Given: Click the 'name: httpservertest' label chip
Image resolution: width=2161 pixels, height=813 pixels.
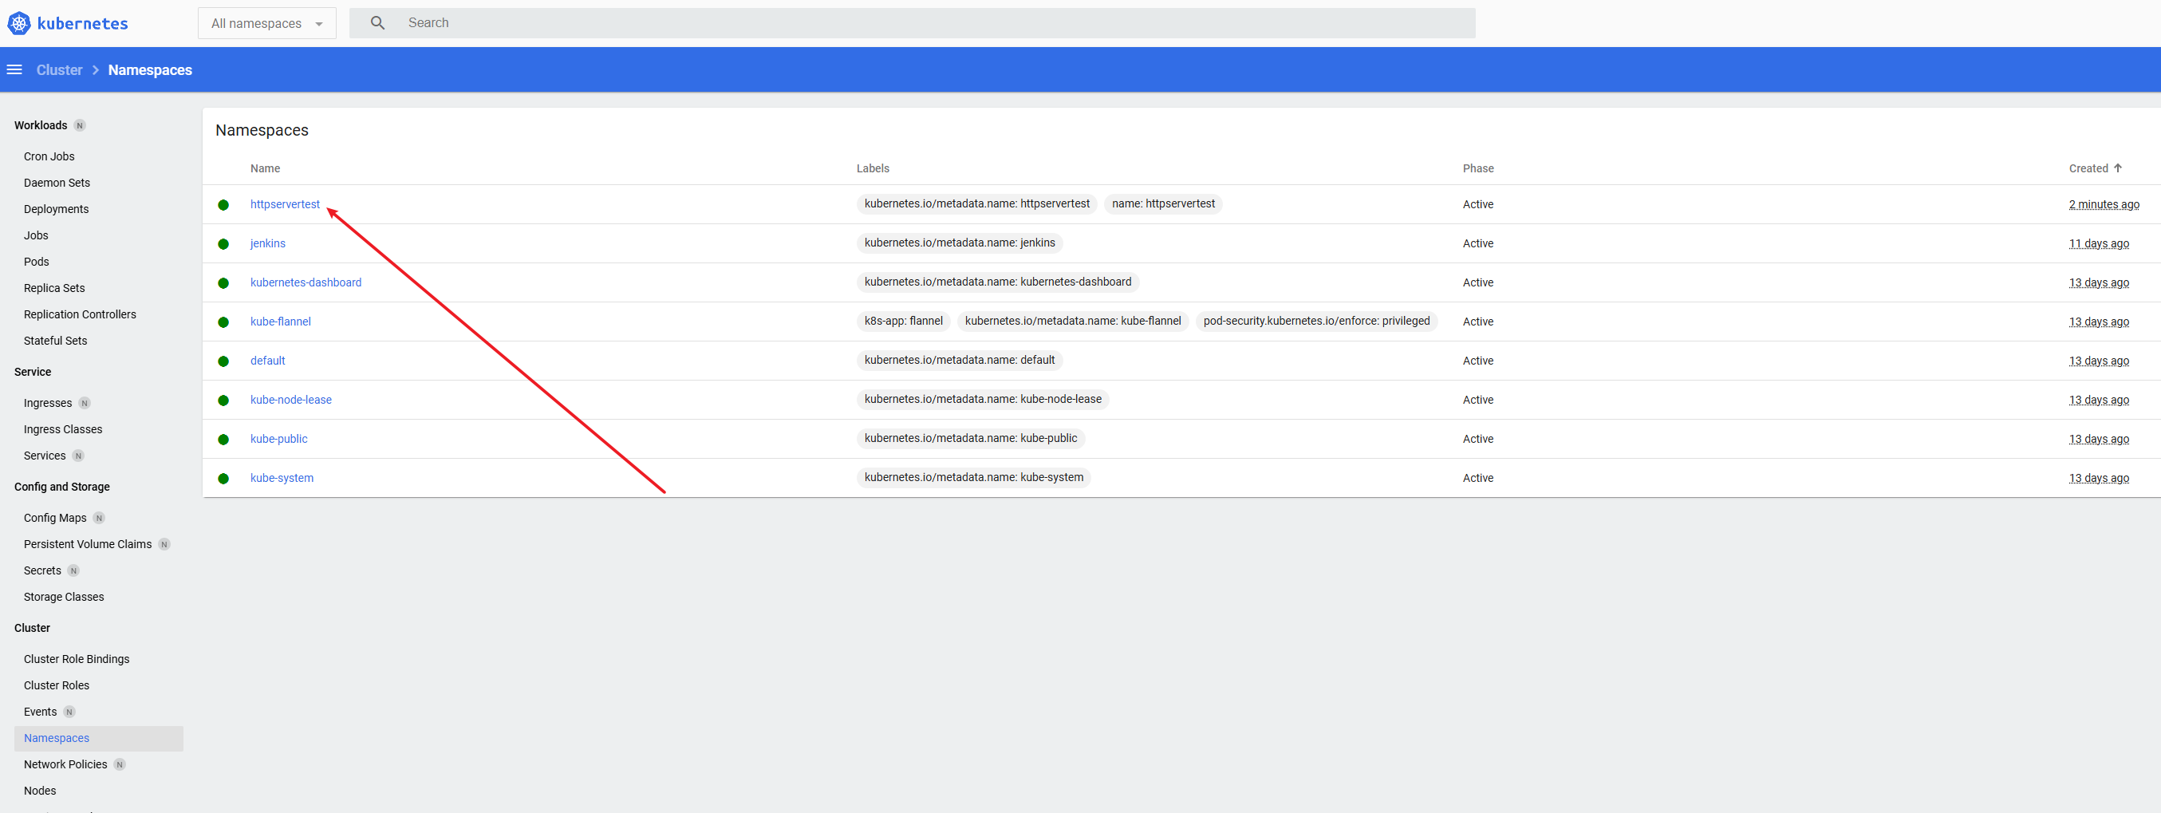Looking at the screenshot, I should tap(1163, 204).
